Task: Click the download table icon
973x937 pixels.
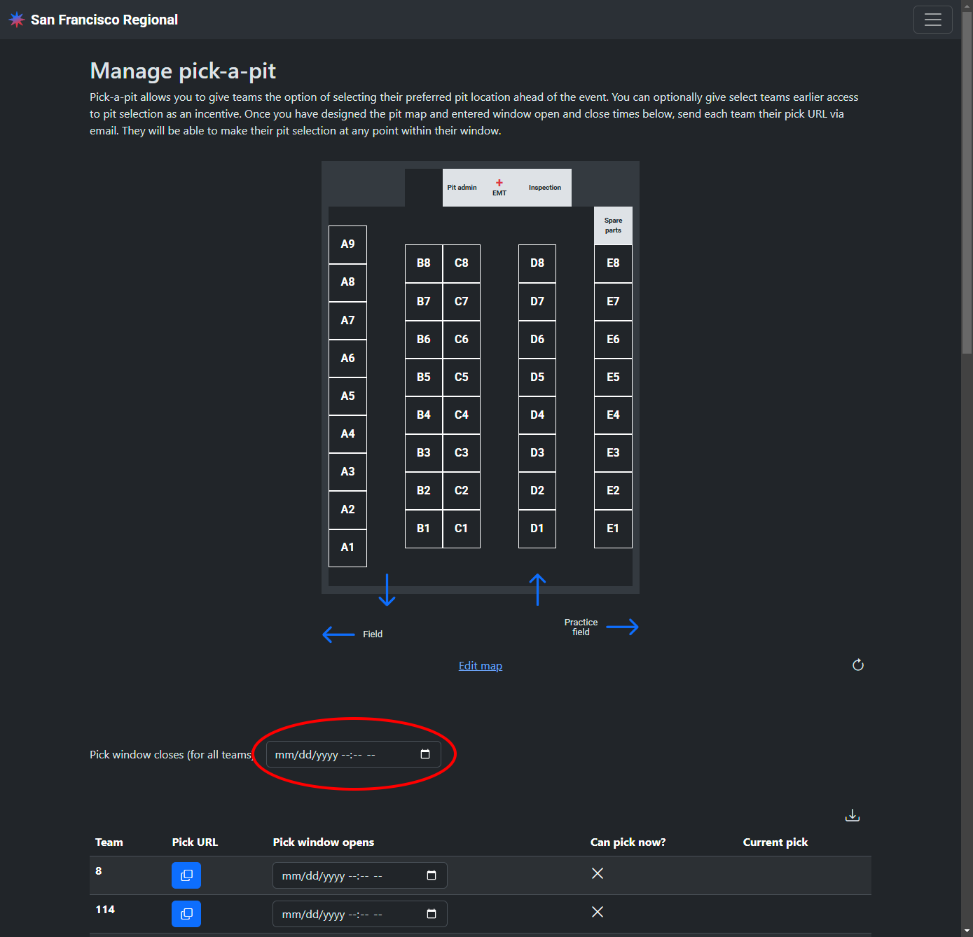Action: click(852, 816)
